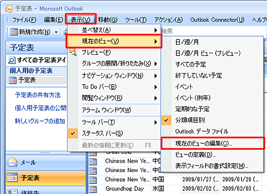Click すべての予定表アイテム search icon
267x194 pixels.
(12, 60)
